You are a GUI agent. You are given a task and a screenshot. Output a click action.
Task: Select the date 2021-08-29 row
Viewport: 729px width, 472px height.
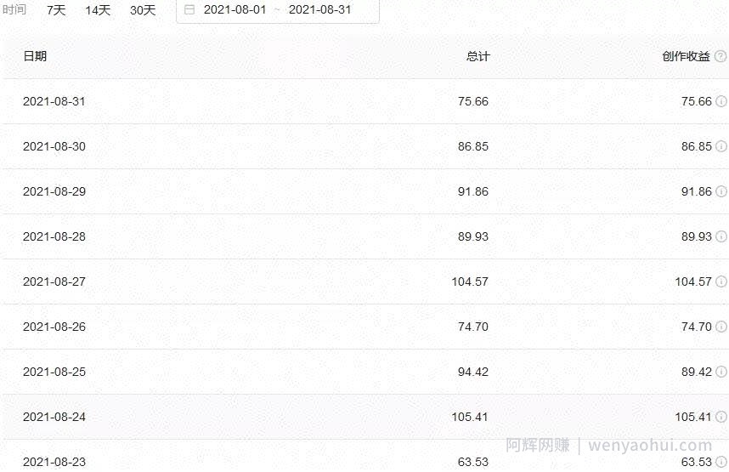point(364,191)
